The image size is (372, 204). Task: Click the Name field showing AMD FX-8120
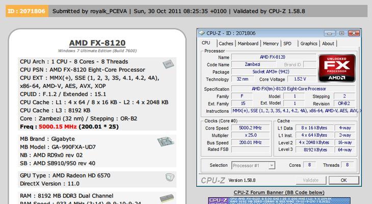point(274,57)
